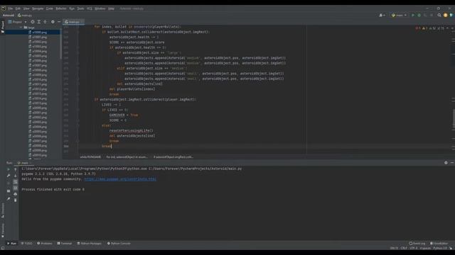The width and height of the screenshot is (455, 255).
Task: Open the Problems tool window tab
Action: [x=45, y=244]
